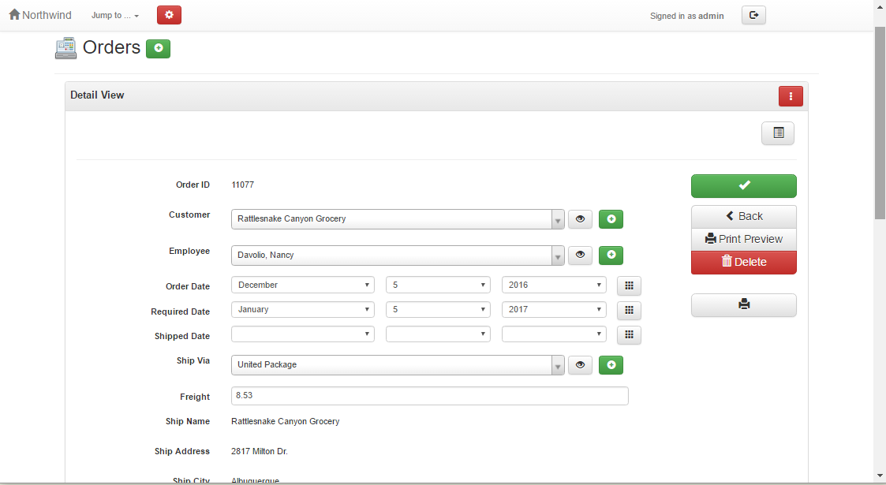Click the sign out icon button

pyautogui.click(x=753, y=15)
